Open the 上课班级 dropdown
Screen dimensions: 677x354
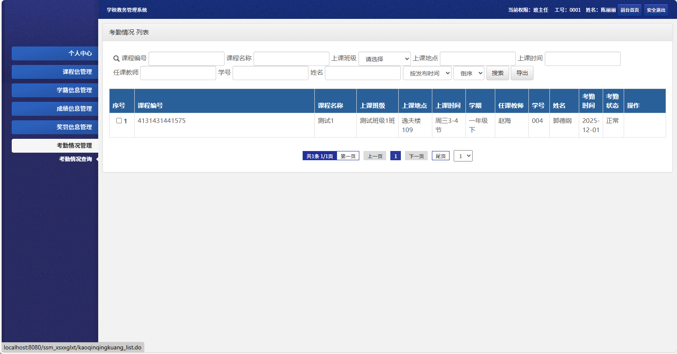click(x=384, y=59)
